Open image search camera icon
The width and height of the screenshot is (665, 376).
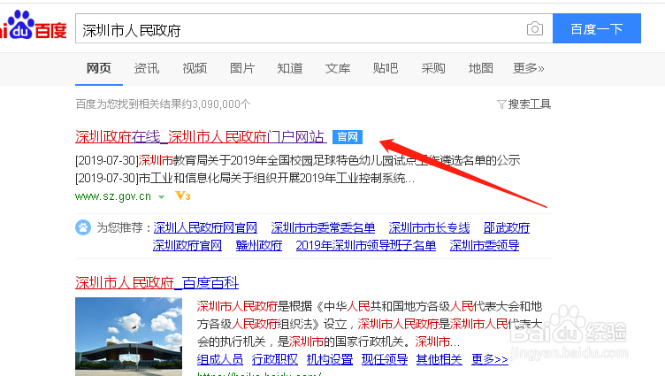535,28
